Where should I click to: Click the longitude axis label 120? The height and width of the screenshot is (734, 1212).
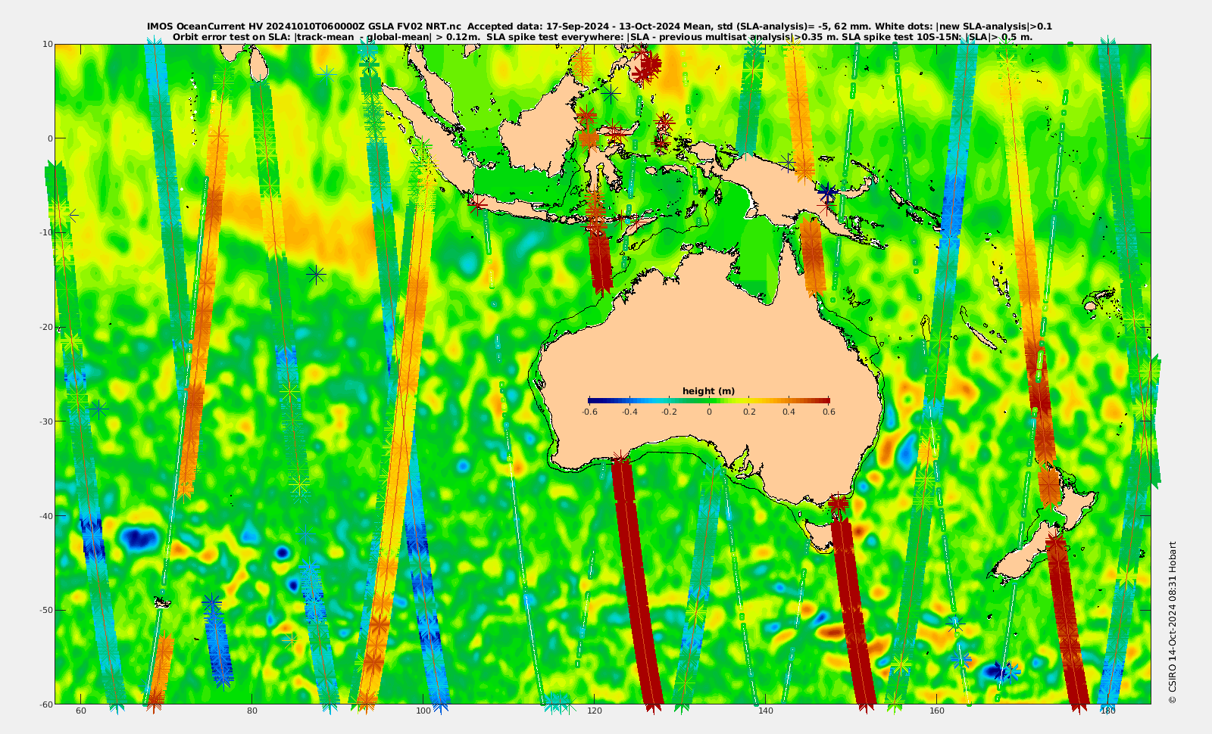coord(595,711)
